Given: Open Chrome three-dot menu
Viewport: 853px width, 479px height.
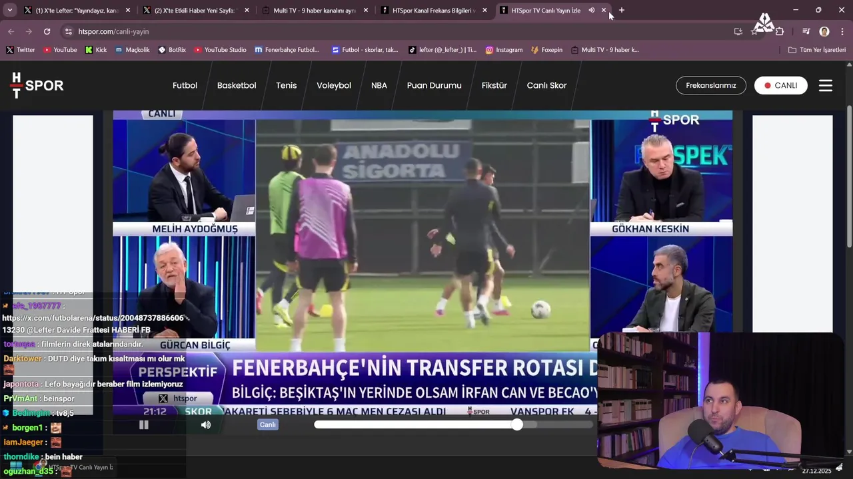Looking at the screenshot, I should pos(842,31).
